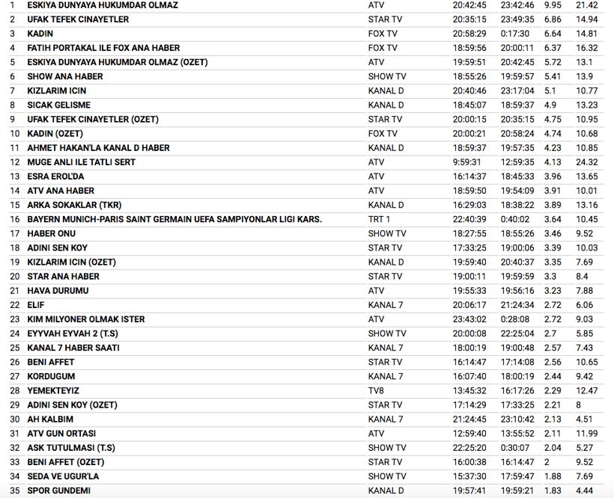Viewport: 614px width, 498px height.
Task: Click the TRT 1 channel cell
Action: (379, 219)
